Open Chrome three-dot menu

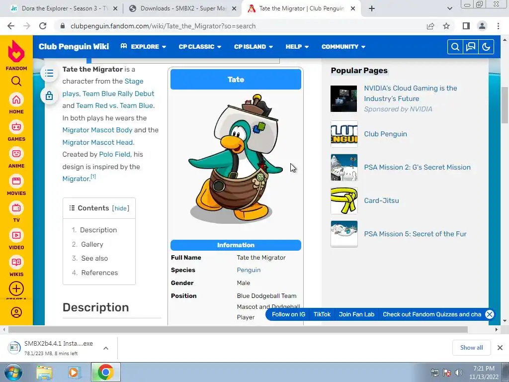[x=498, y=26]
